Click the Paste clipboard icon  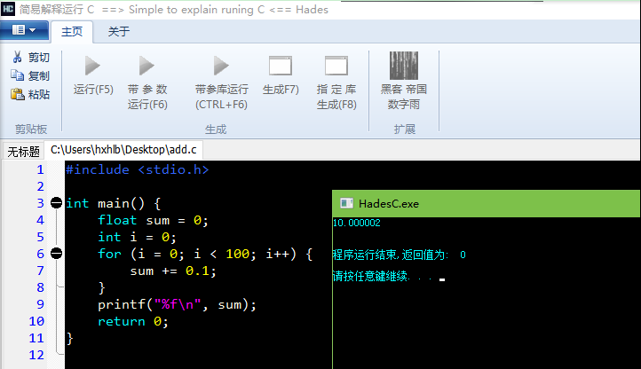tap(17, 95)
